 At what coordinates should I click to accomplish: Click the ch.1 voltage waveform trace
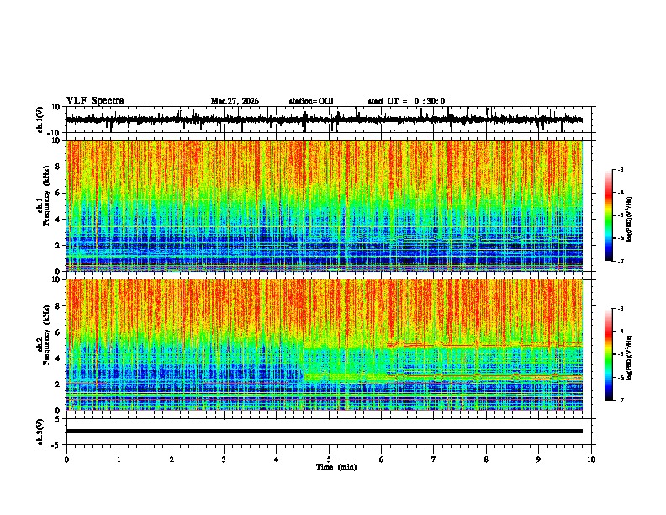(x=324, y=119)
